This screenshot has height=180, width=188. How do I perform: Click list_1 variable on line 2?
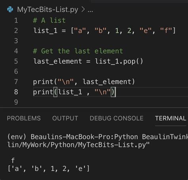[x=45, y=31]
